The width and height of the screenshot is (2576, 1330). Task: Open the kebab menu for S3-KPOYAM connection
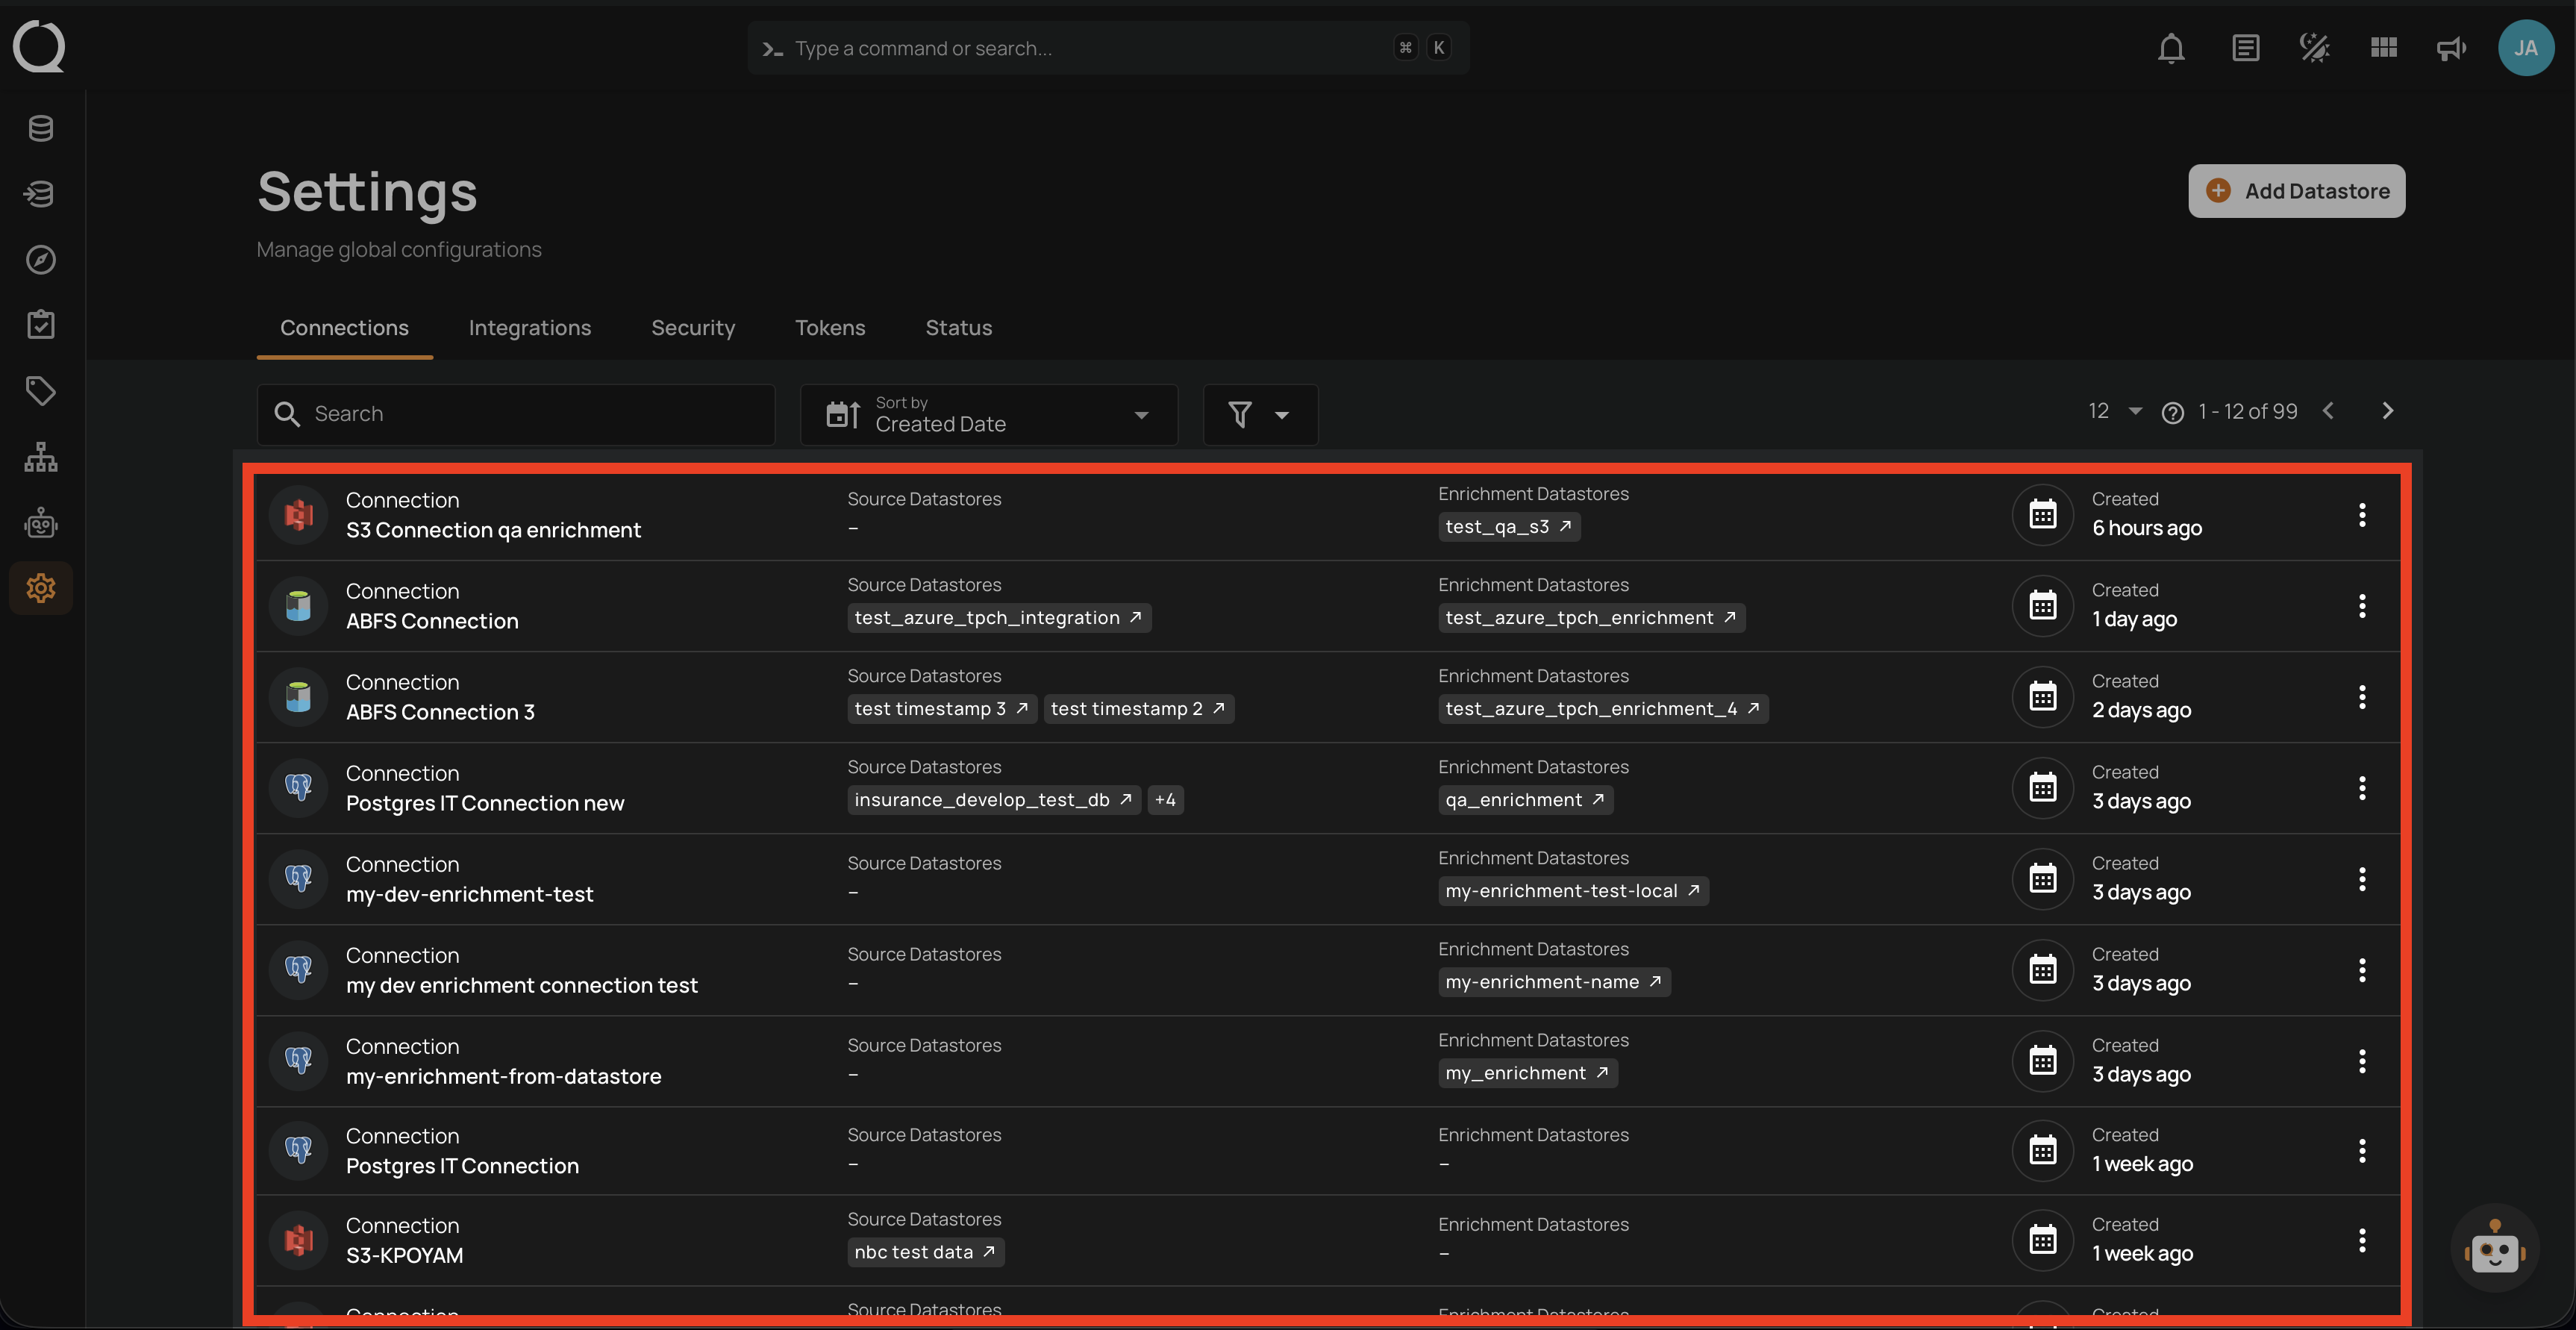tap(2361, 1240)
